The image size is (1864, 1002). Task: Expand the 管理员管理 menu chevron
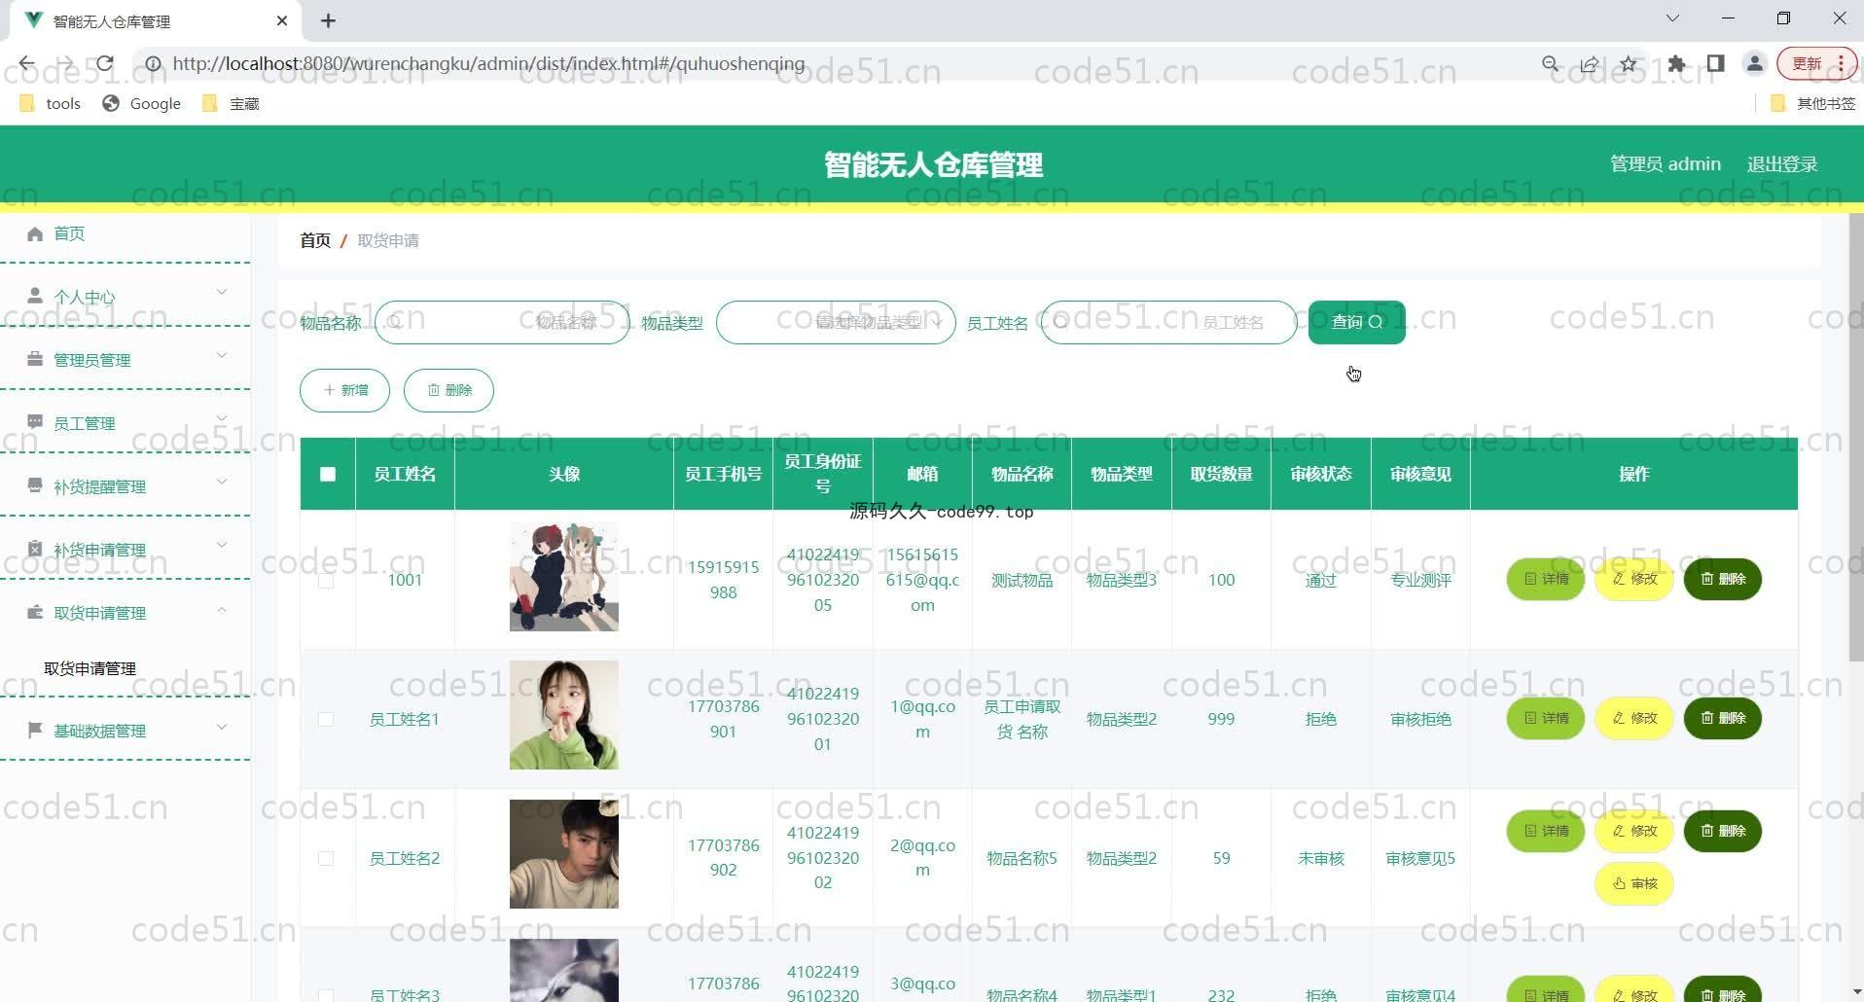coord(222,355)
